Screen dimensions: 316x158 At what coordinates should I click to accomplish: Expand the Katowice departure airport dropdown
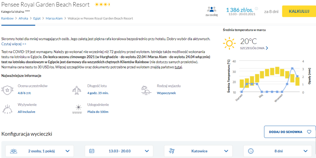(x=198, y=151)
